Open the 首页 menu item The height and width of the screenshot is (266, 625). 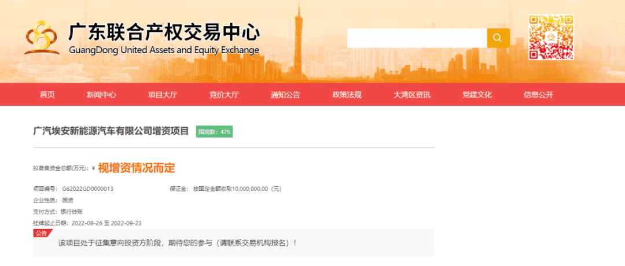click(x=47, y=95)
